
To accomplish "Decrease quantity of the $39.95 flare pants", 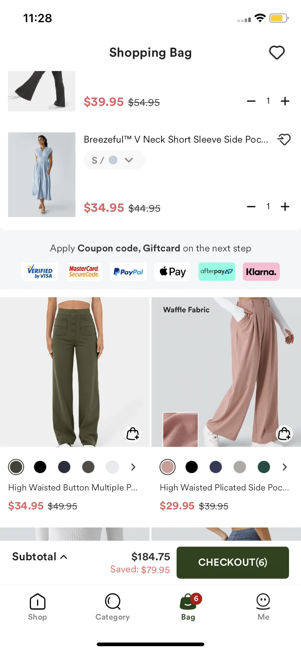I will click(x=251, y=101).
